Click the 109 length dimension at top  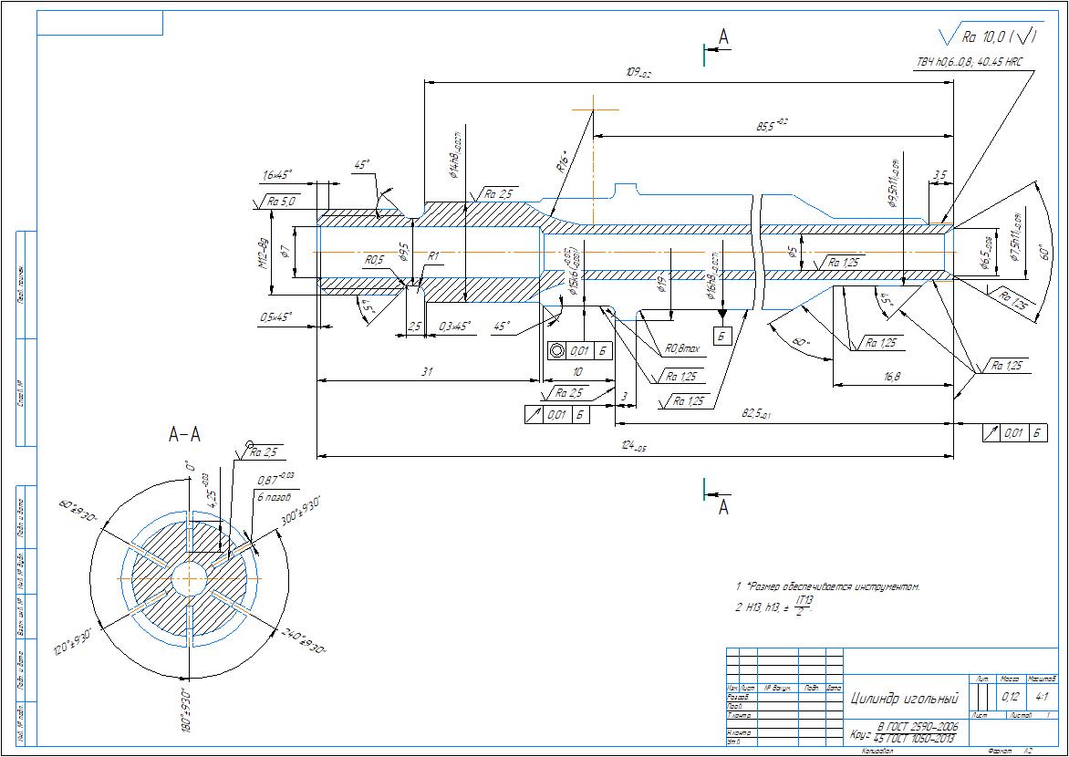click(638, 73)
